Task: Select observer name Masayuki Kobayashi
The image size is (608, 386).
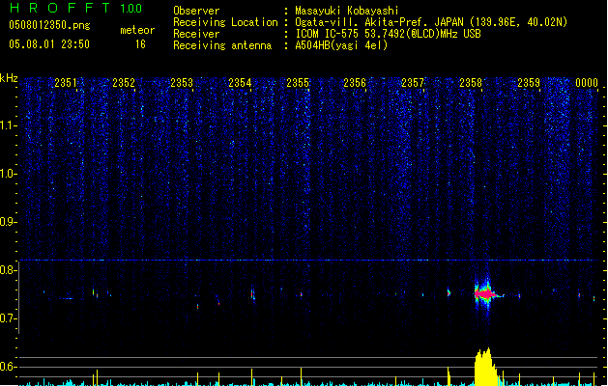Action: coord(347,11)
